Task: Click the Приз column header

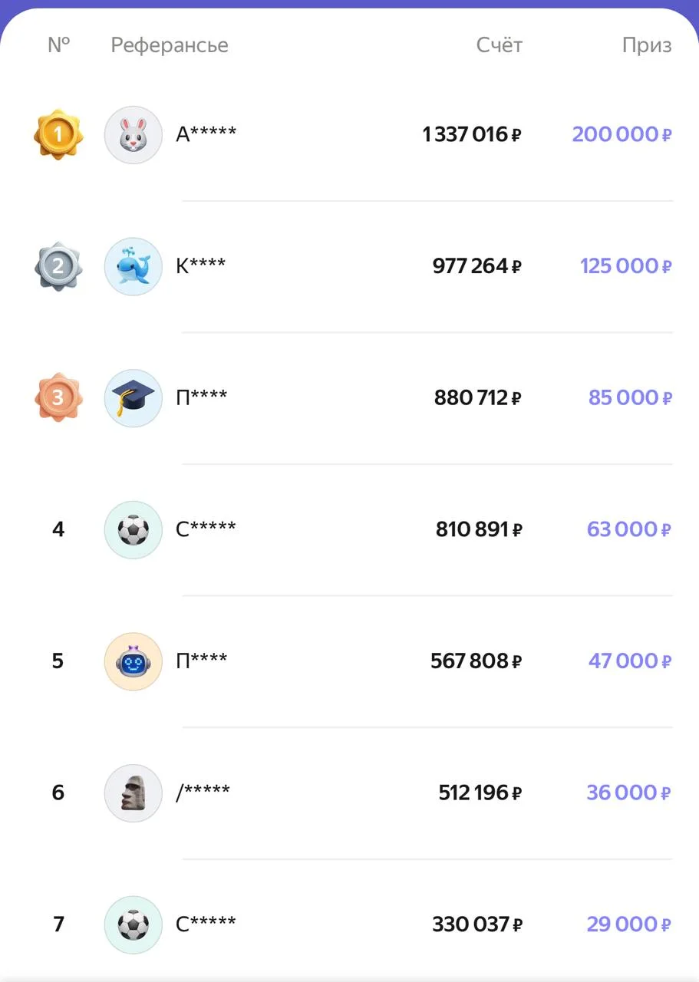Action: [647, 45]
